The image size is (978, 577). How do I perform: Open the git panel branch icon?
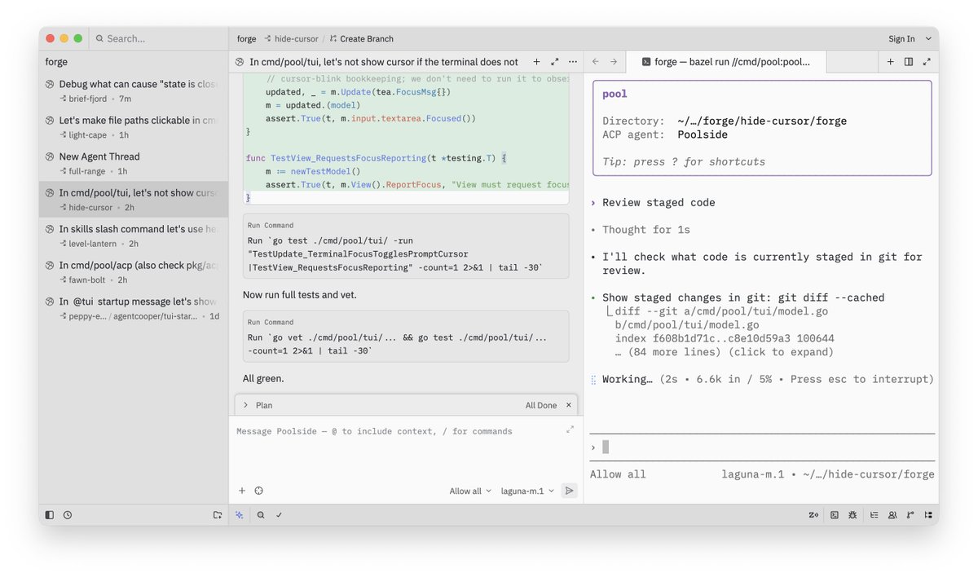tap(910, 515)
